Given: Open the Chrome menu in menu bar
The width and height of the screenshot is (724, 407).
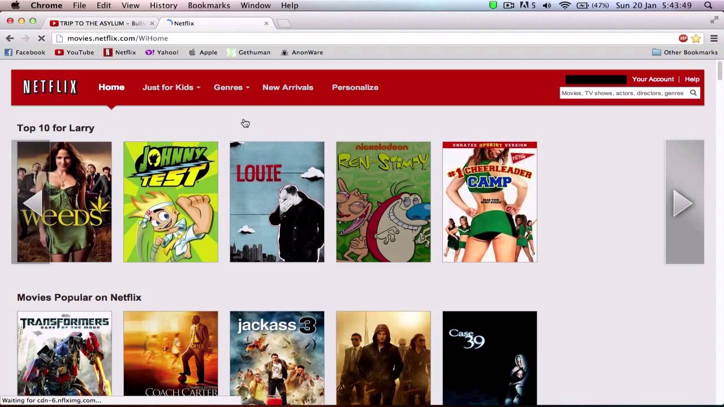Looking at the screenshot, I should 46,6.
